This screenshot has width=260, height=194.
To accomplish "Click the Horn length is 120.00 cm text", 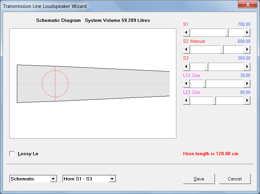I will [211, 154].
